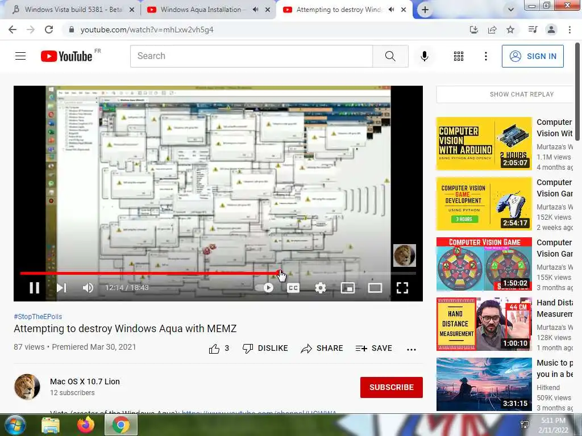Open YouTube settings three-dot menu

pos(485,56)
